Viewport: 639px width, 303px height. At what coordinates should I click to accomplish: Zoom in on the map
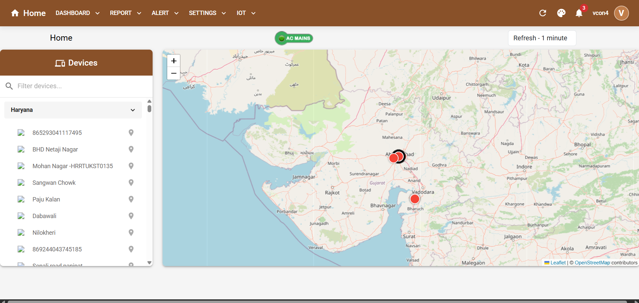[x=174, y=61]
